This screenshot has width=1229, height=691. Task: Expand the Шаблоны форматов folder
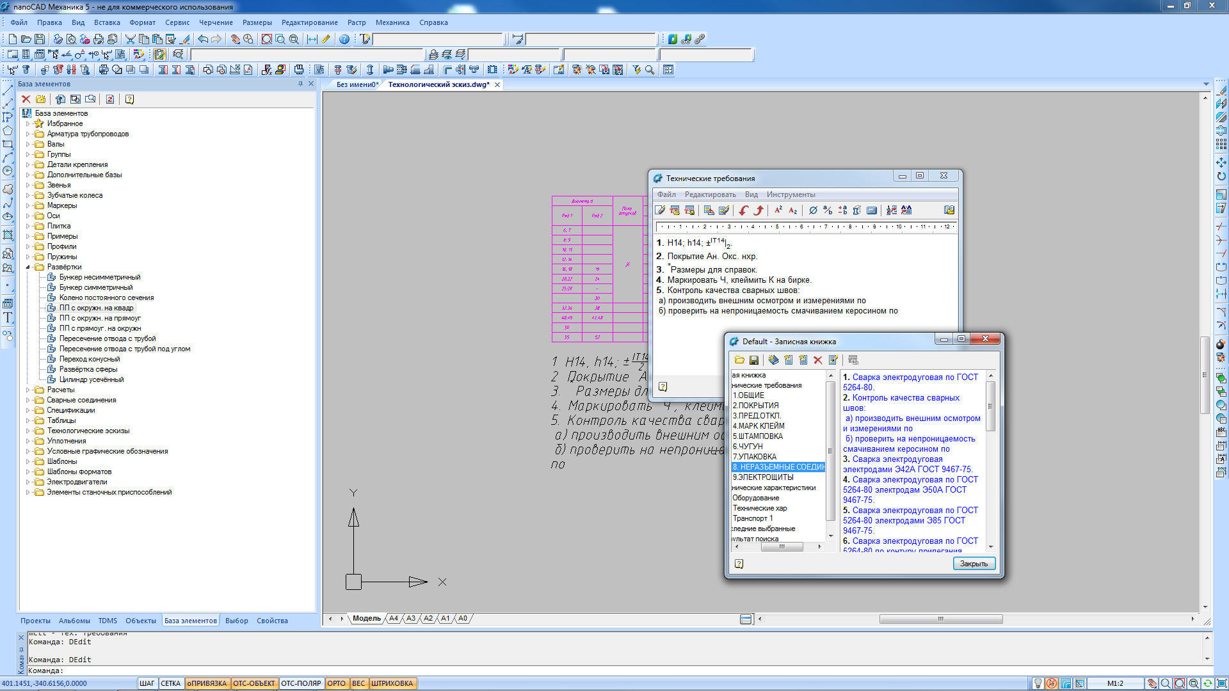pos(28,472)
